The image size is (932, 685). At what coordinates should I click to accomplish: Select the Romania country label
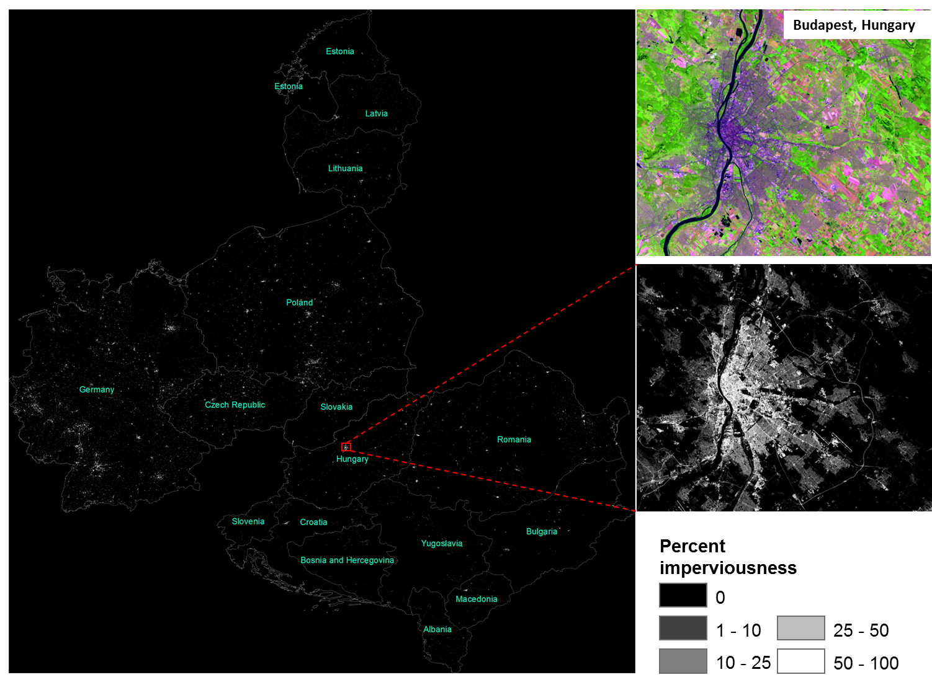tap(514, 440)
